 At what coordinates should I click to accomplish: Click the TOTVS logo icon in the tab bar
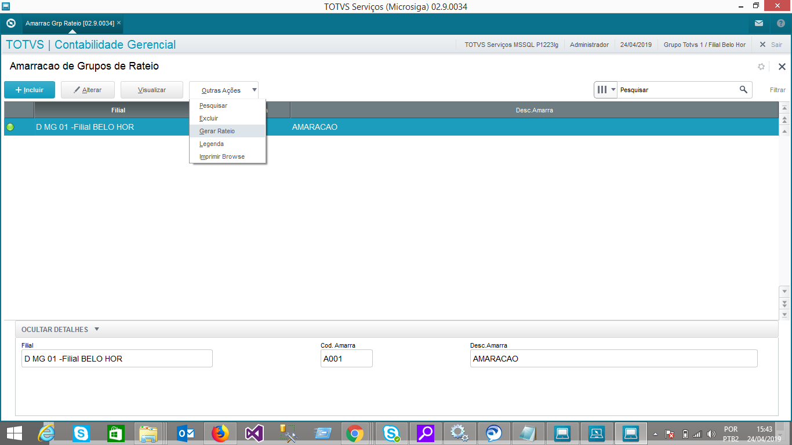click(10, 24)
